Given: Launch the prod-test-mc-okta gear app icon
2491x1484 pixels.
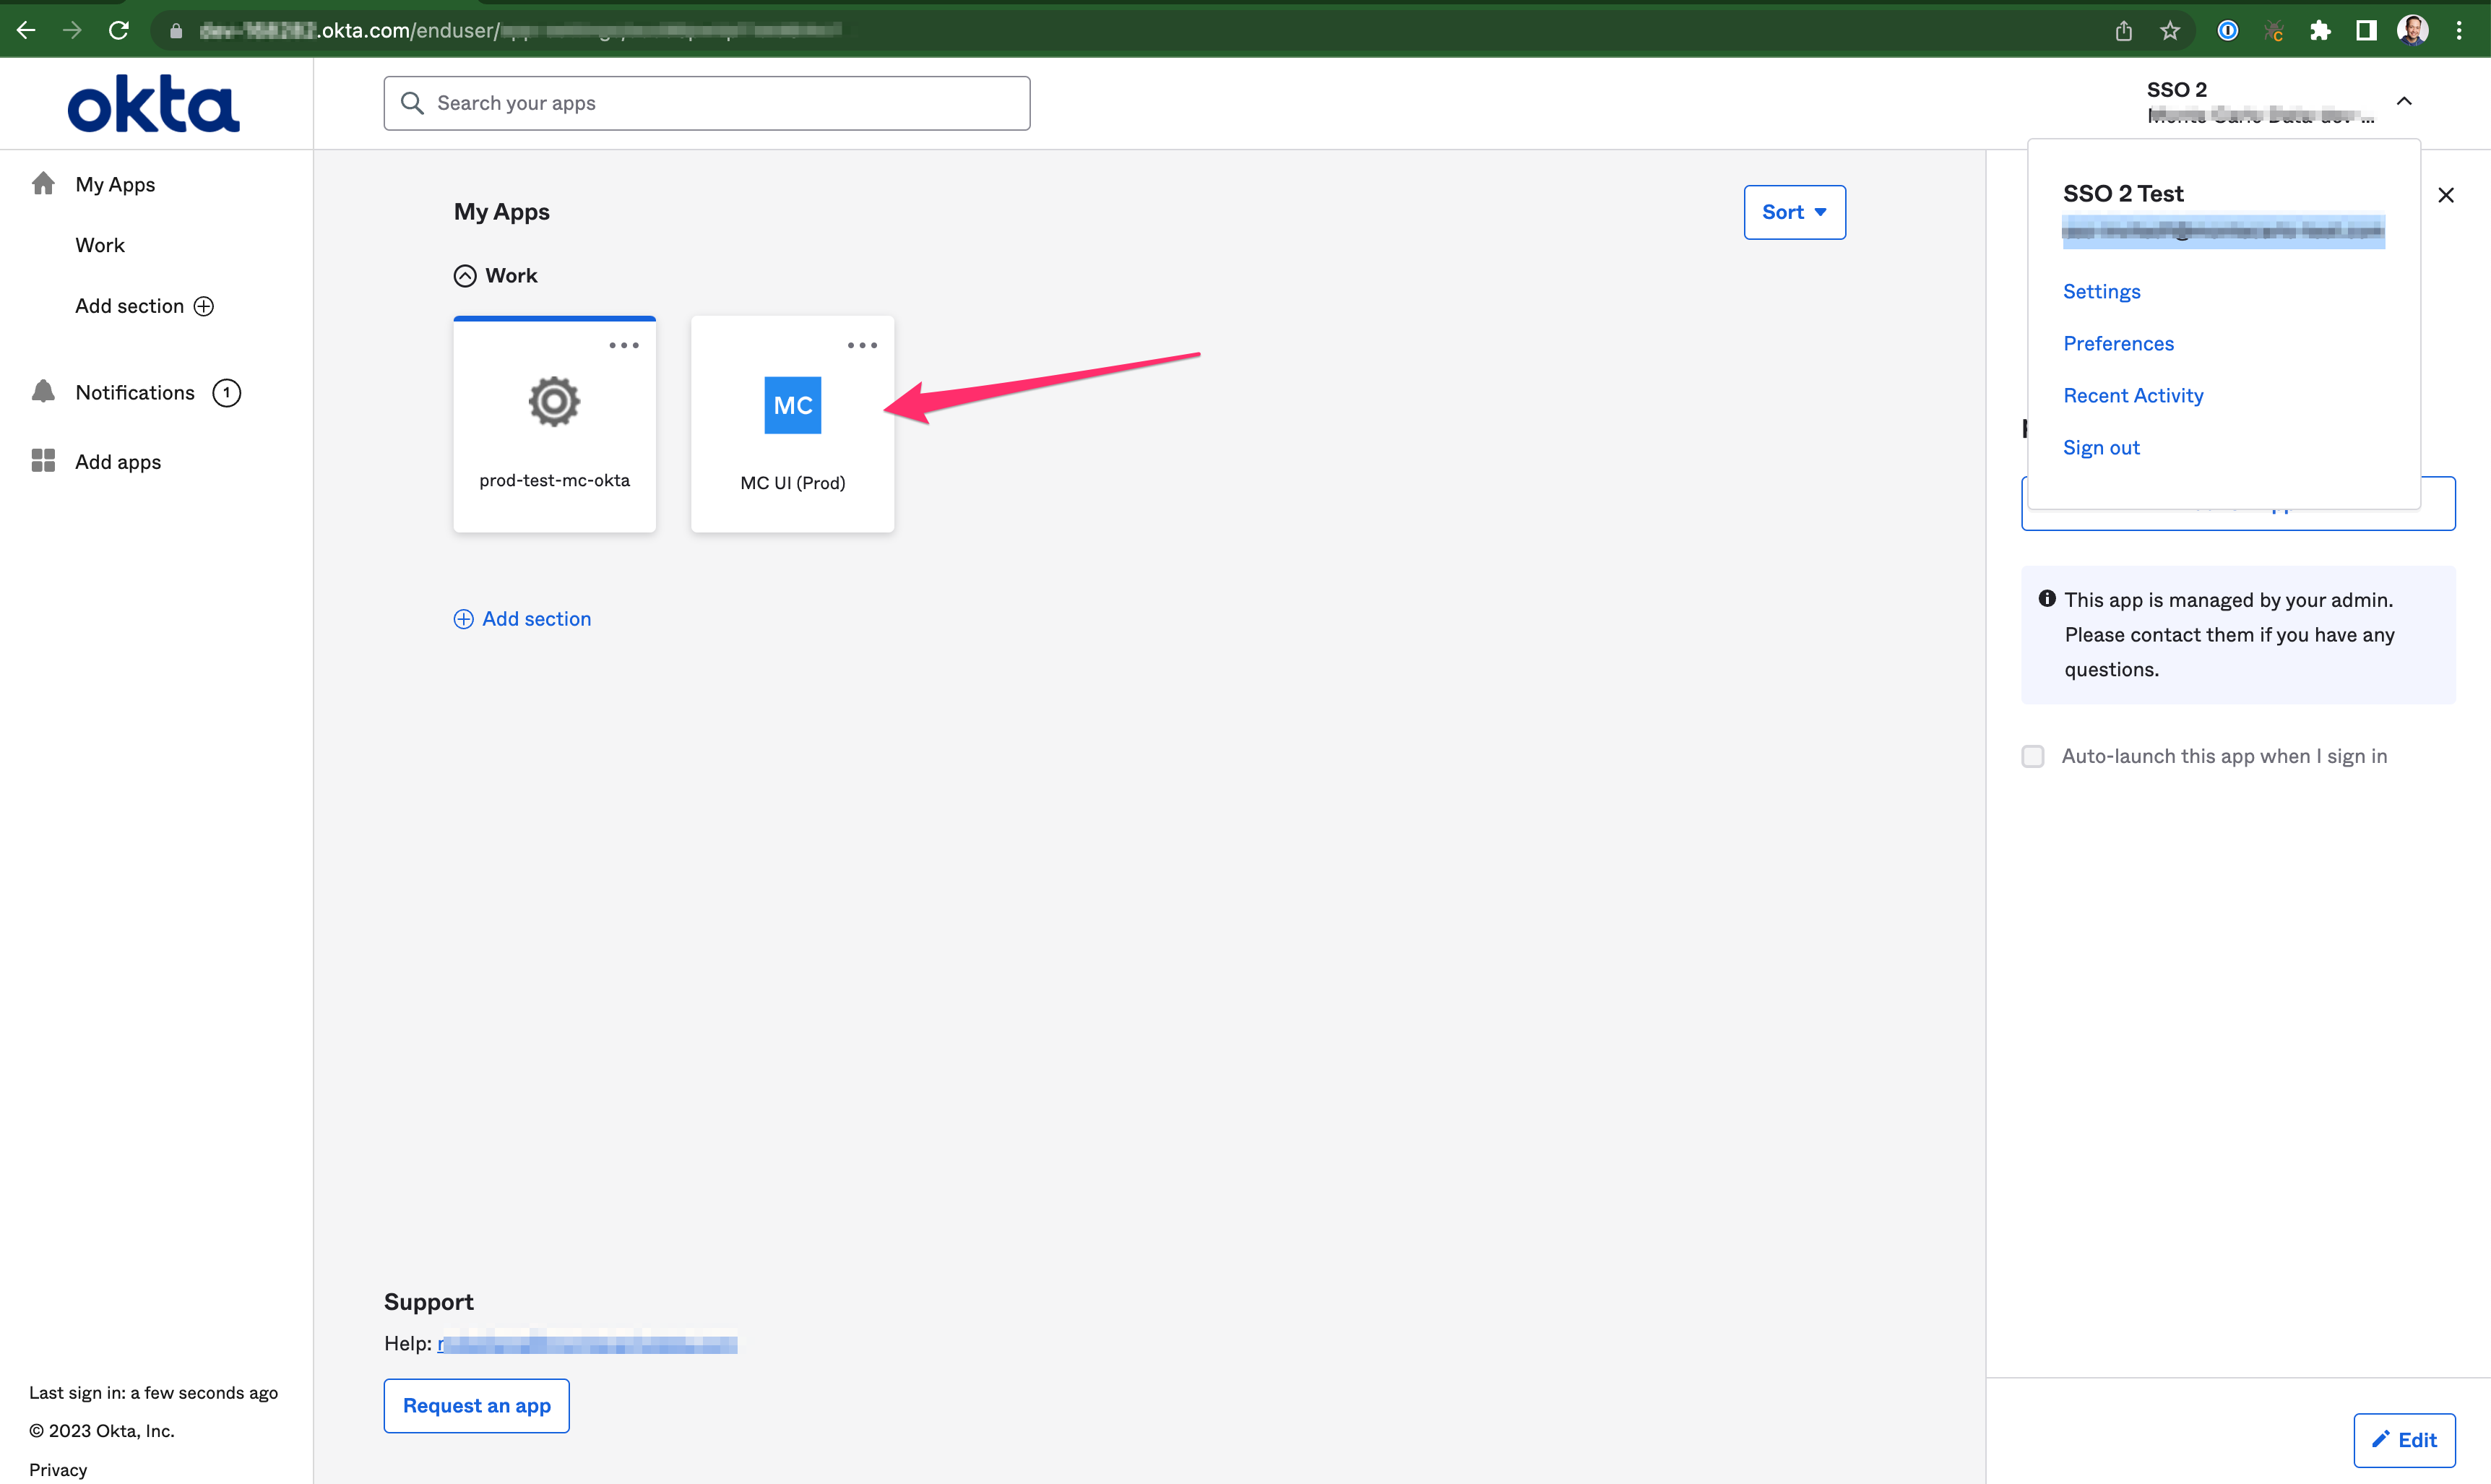Looking at the screenshot, I should coord(554,402).
